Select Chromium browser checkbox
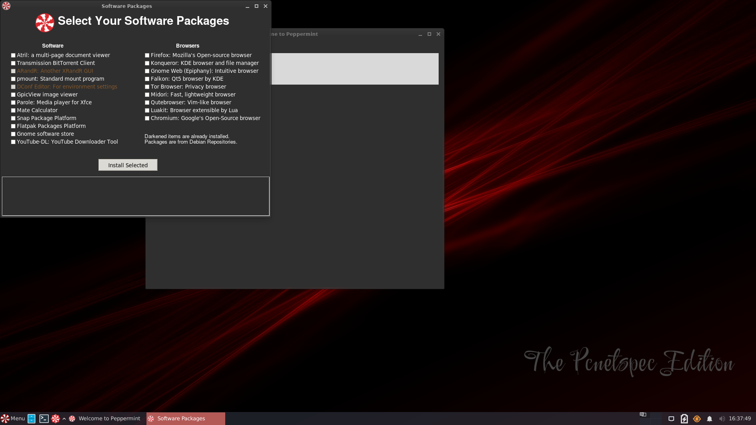 pyautogui.click(x=147, y=118)
